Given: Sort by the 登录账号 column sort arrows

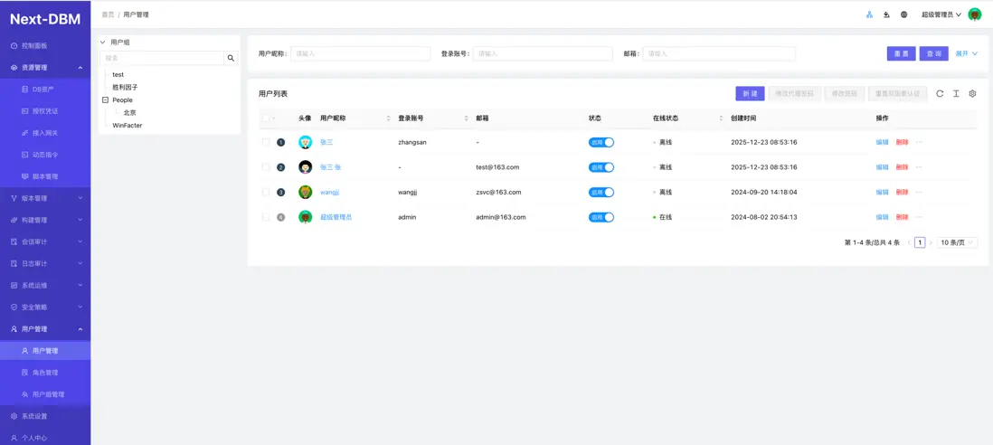Looking at the screenshot, I should (466, 118).
